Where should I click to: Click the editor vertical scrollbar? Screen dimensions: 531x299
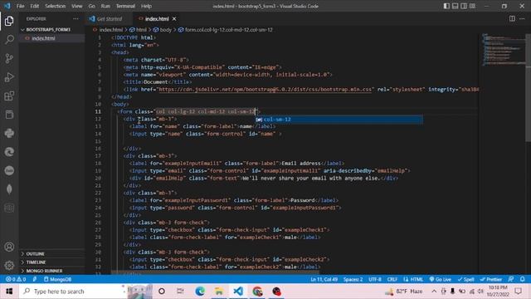528,87
